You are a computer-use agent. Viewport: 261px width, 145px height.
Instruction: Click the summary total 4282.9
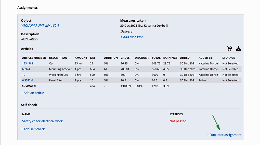(x=156, y=86)
